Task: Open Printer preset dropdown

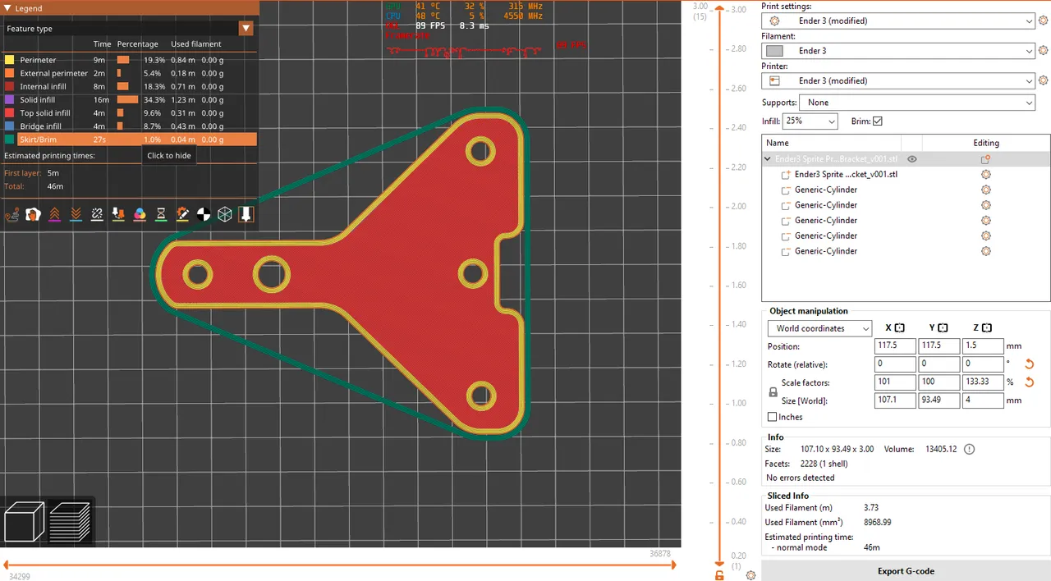Action: (x=898, y=80)
